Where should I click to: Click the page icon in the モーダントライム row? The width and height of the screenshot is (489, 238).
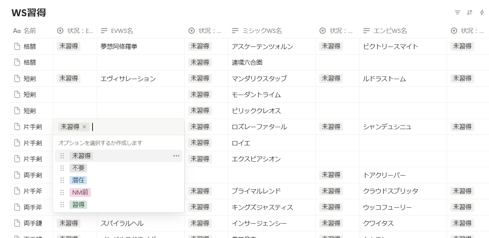pos(17,95)
